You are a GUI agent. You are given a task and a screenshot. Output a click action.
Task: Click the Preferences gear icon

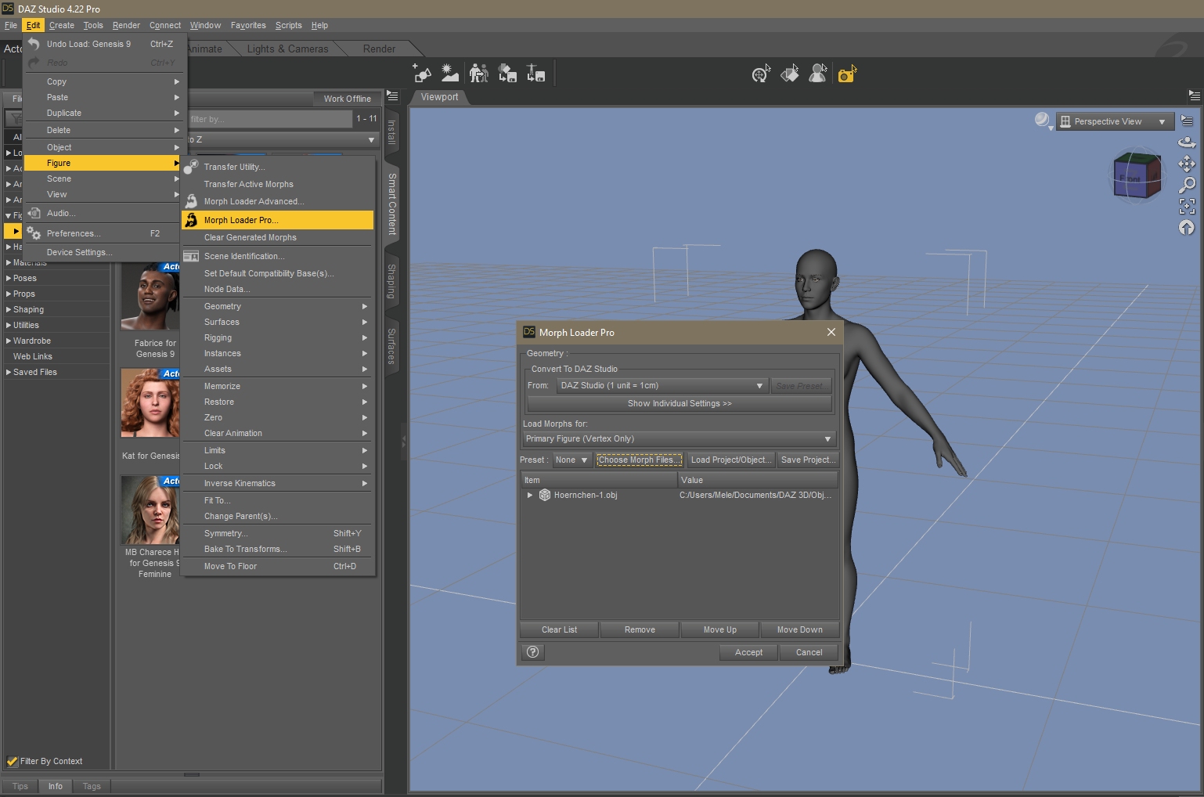34,233
